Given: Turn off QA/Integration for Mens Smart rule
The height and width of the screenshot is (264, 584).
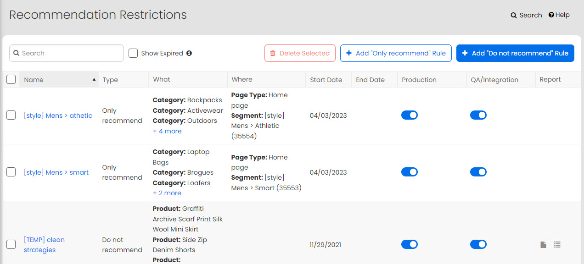Looking at the screenshot, I should [478, 172].
